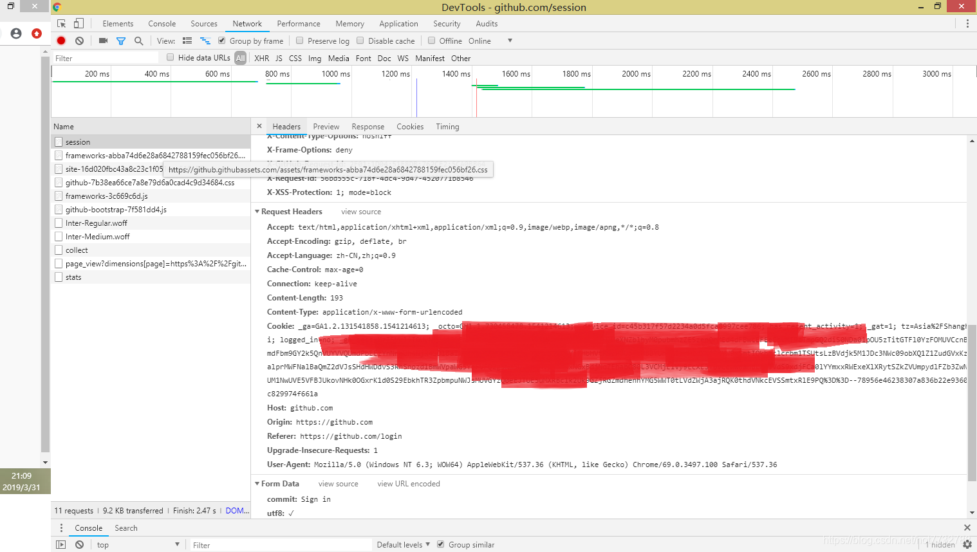The image size is (977, 552).
Task: Toggle the filter funnel icon
Action: (121, 41)
